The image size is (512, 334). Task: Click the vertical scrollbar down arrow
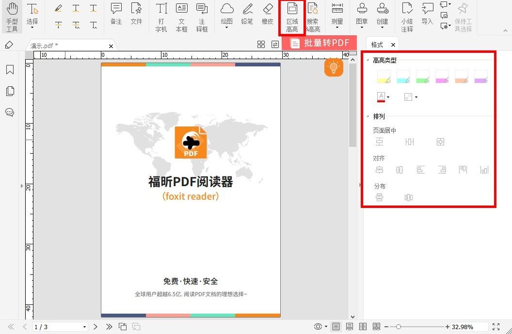tap(352, 317)
